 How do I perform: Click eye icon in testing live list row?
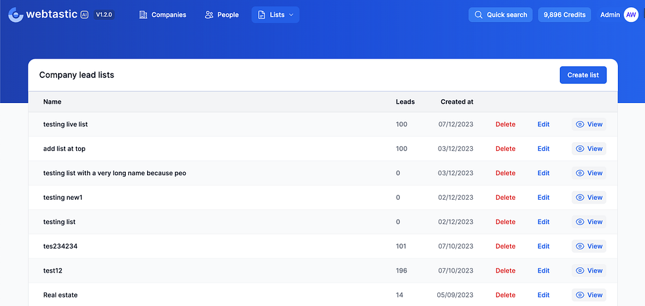coord(580,124)
